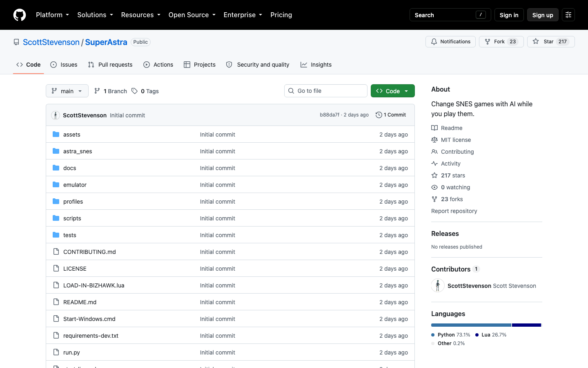Switch to the Insights tab
The image size is (588, 368).
316,65
